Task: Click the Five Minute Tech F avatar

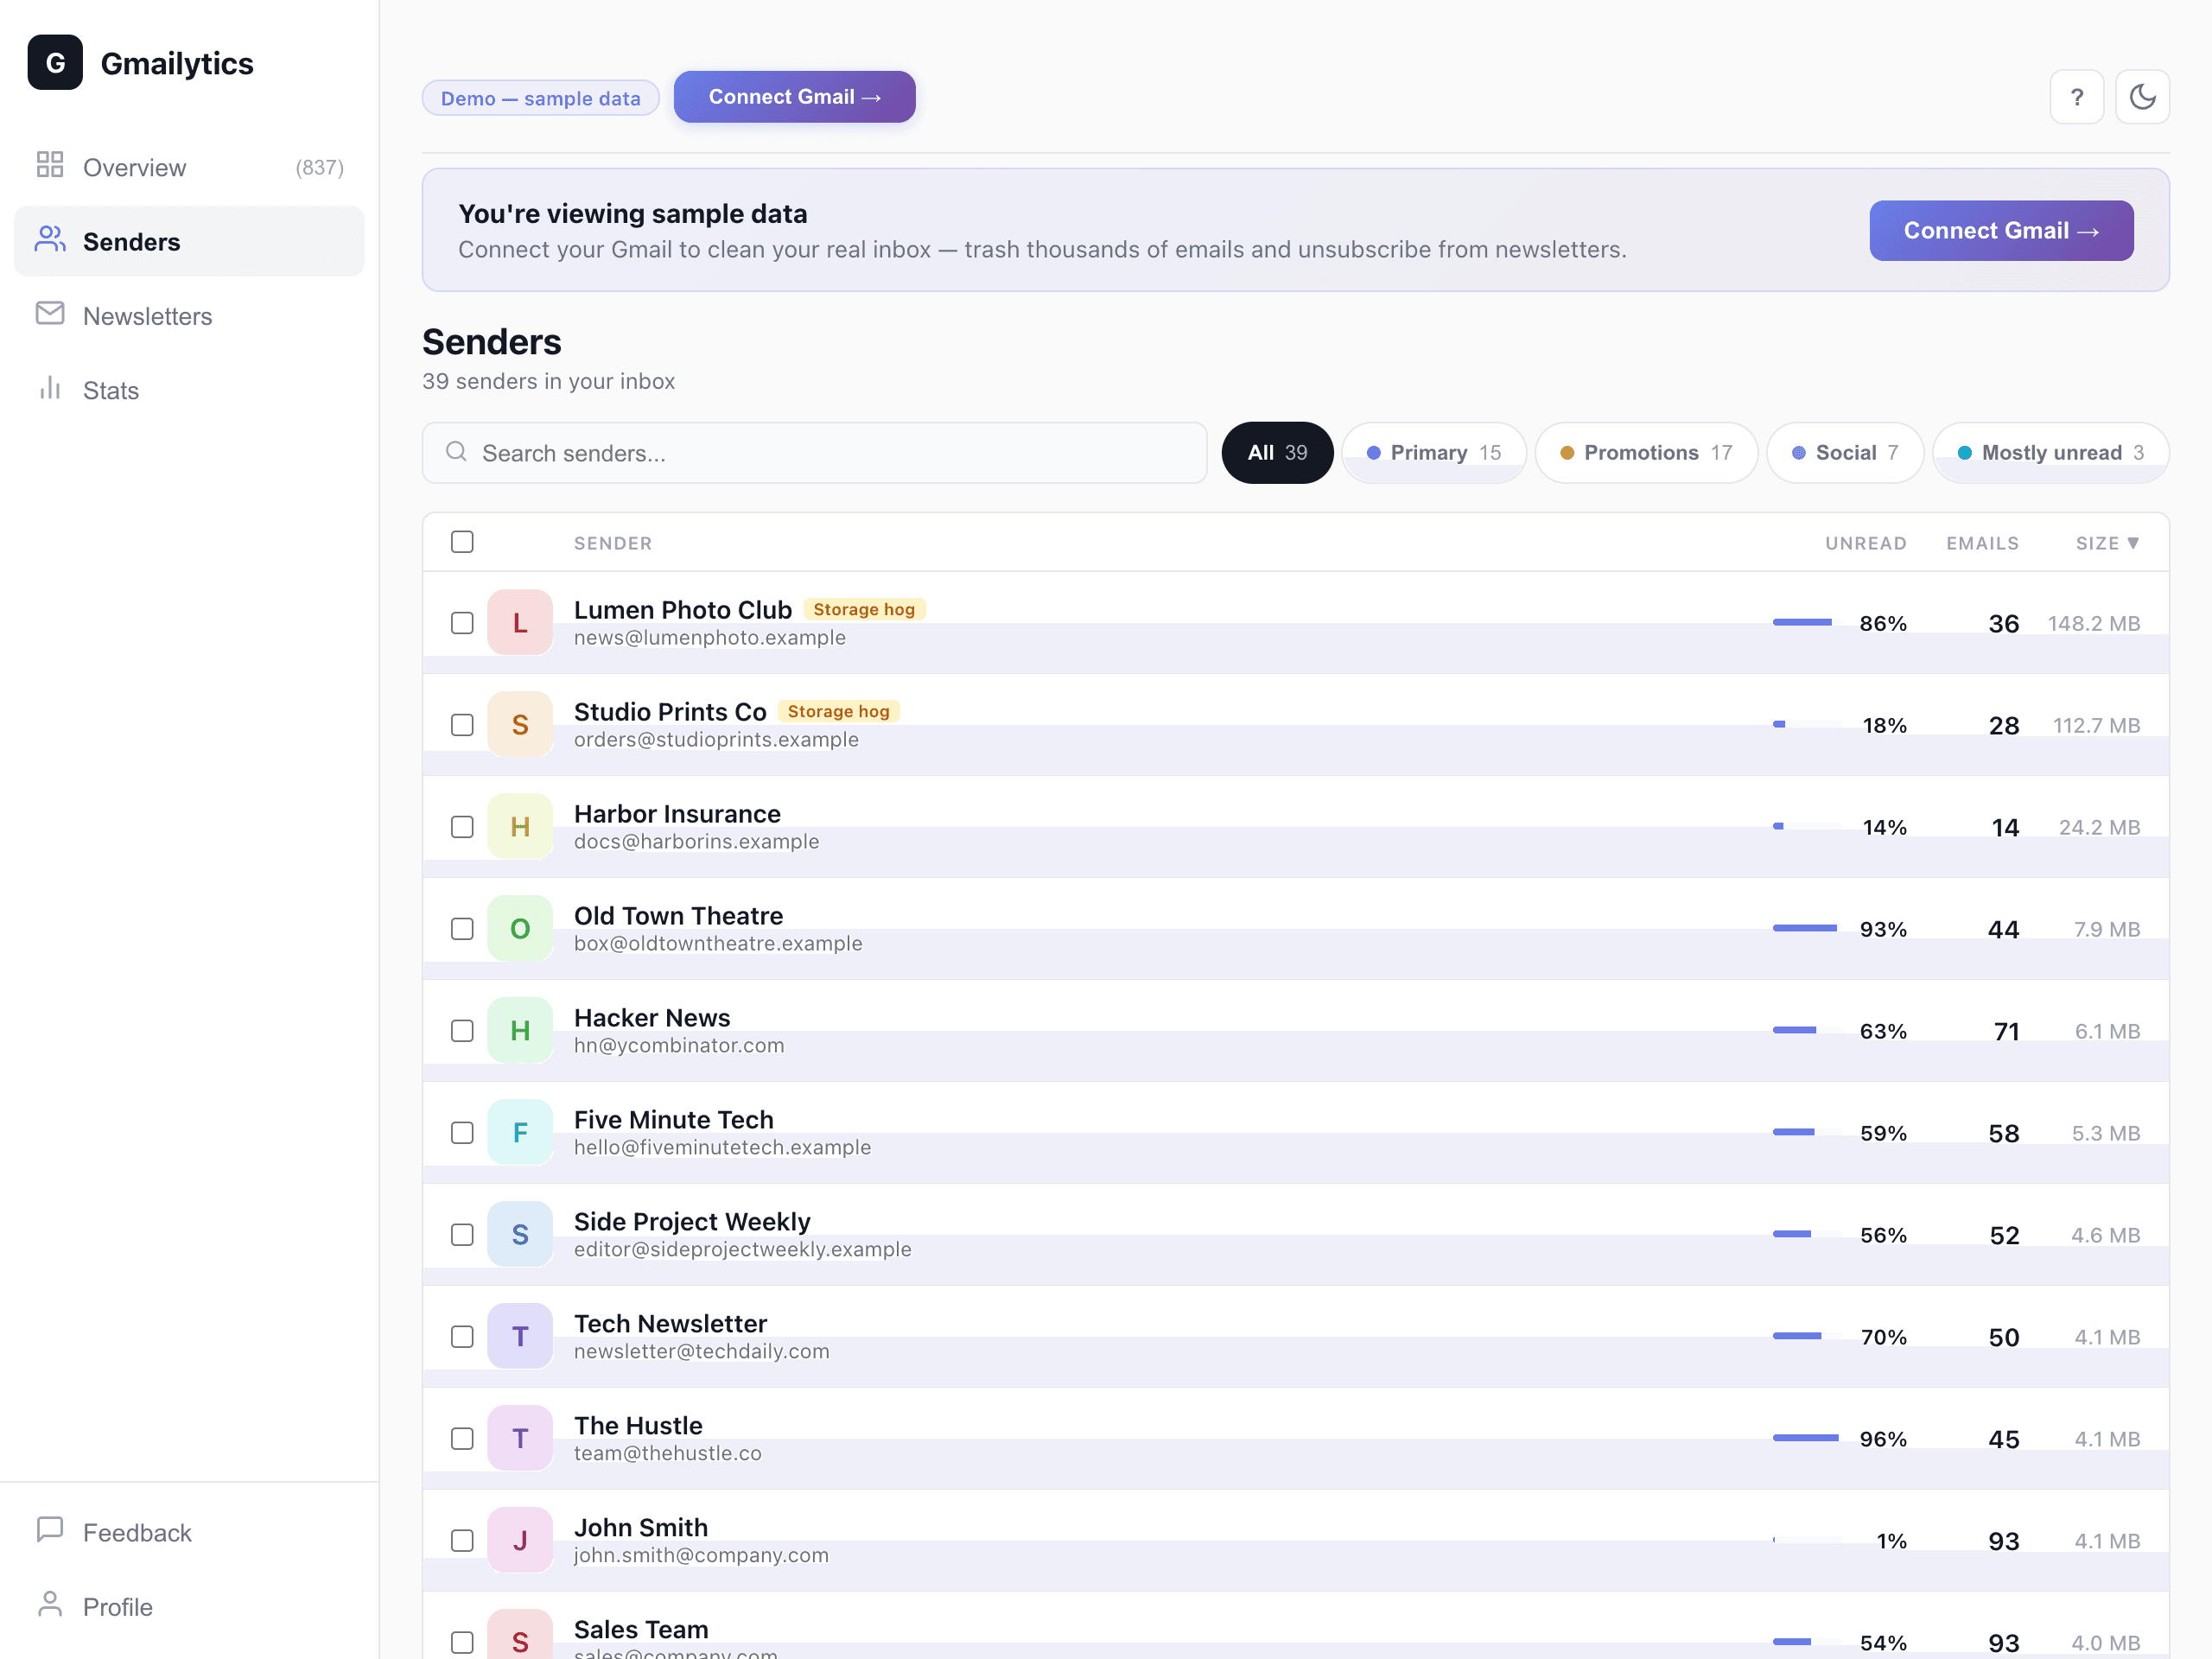Action: [520, 1132]
